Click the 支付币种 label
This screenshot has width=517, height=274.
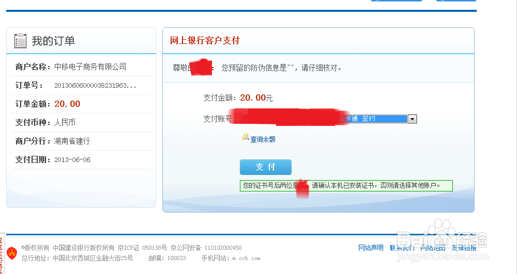[x=33, y=122]
